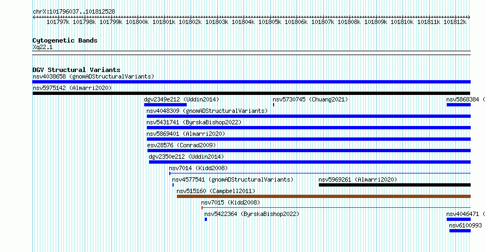486x252 pixels.
Task: Click the small nsv4577541 gnomAD marker
Action: click(x=173, y=185)
